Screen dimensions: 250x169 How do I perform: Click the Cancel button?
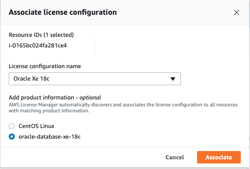click(x=174, y=157)
